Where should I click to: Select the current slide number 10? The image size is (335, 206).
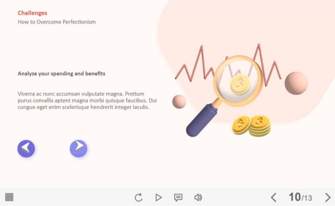[x=295, y=197]
